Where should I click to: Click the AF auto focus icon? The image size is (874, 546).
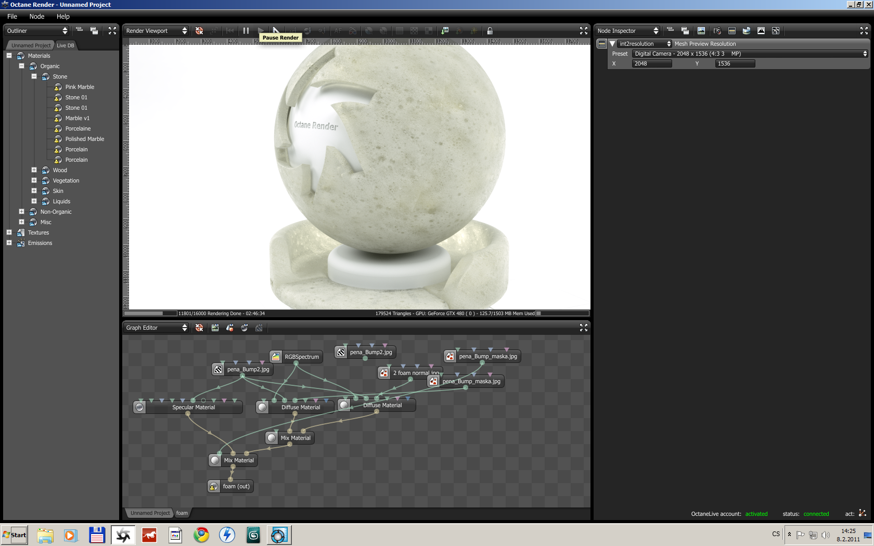(x=338, y=31)
